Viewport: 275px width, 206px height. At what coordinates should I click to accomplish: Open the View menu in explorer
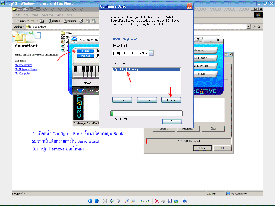click(35, 15)
